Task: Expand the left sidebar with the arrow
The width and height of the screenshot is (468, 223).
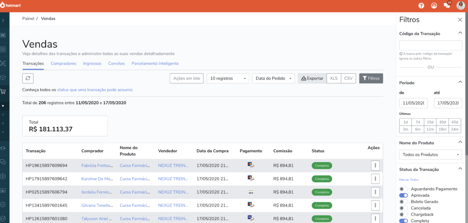Action: point(4,21)
